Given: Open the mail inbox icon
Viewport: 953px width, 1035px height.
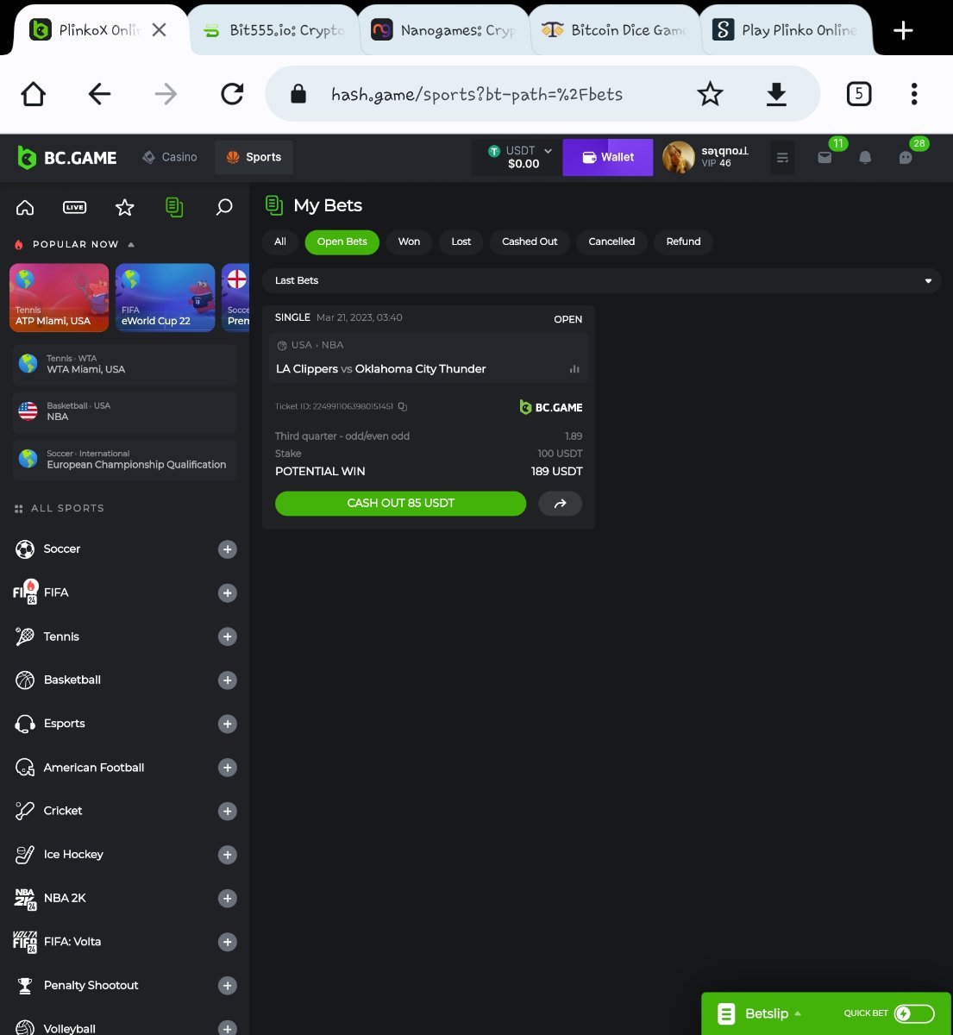Looking at the screenshot, I should coord(824,158).
